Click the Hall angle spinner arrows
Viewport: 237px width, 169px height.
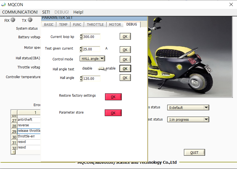click(x=81, y=79)
